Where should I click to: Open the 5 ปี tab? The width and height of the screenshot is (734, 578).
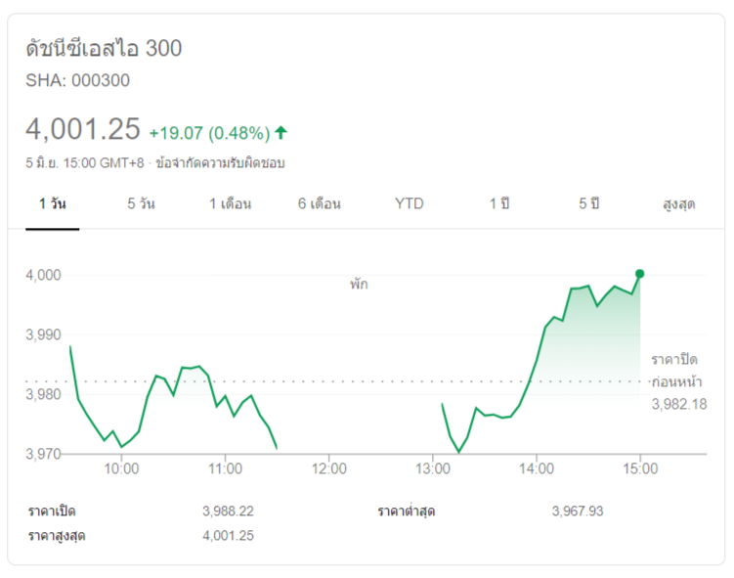588,204
